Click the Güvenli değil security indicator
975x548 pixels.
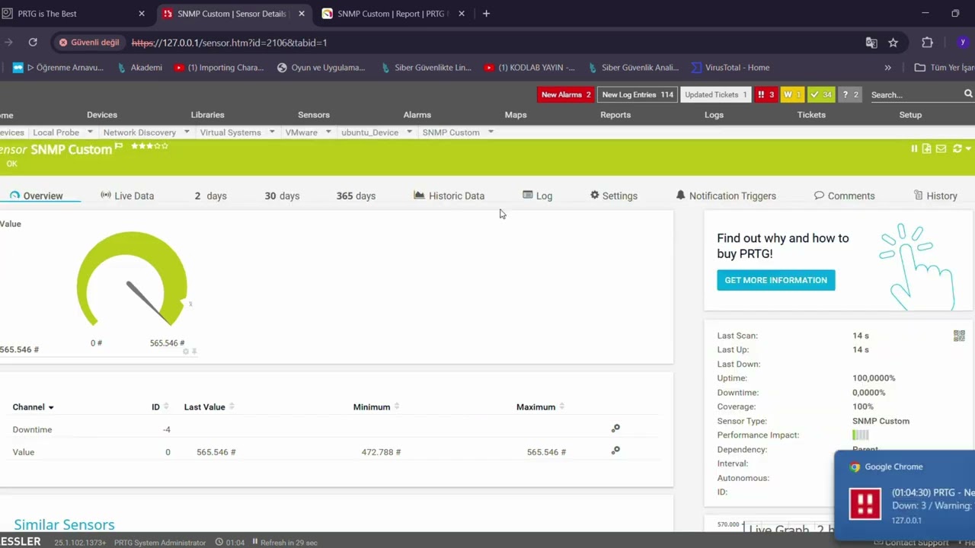[90, 43]
